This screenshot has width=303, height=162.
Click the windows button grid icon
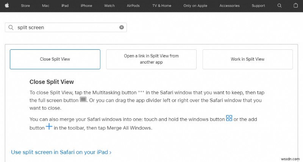229,119
